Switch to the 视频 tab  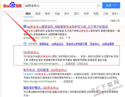[86, 13]
